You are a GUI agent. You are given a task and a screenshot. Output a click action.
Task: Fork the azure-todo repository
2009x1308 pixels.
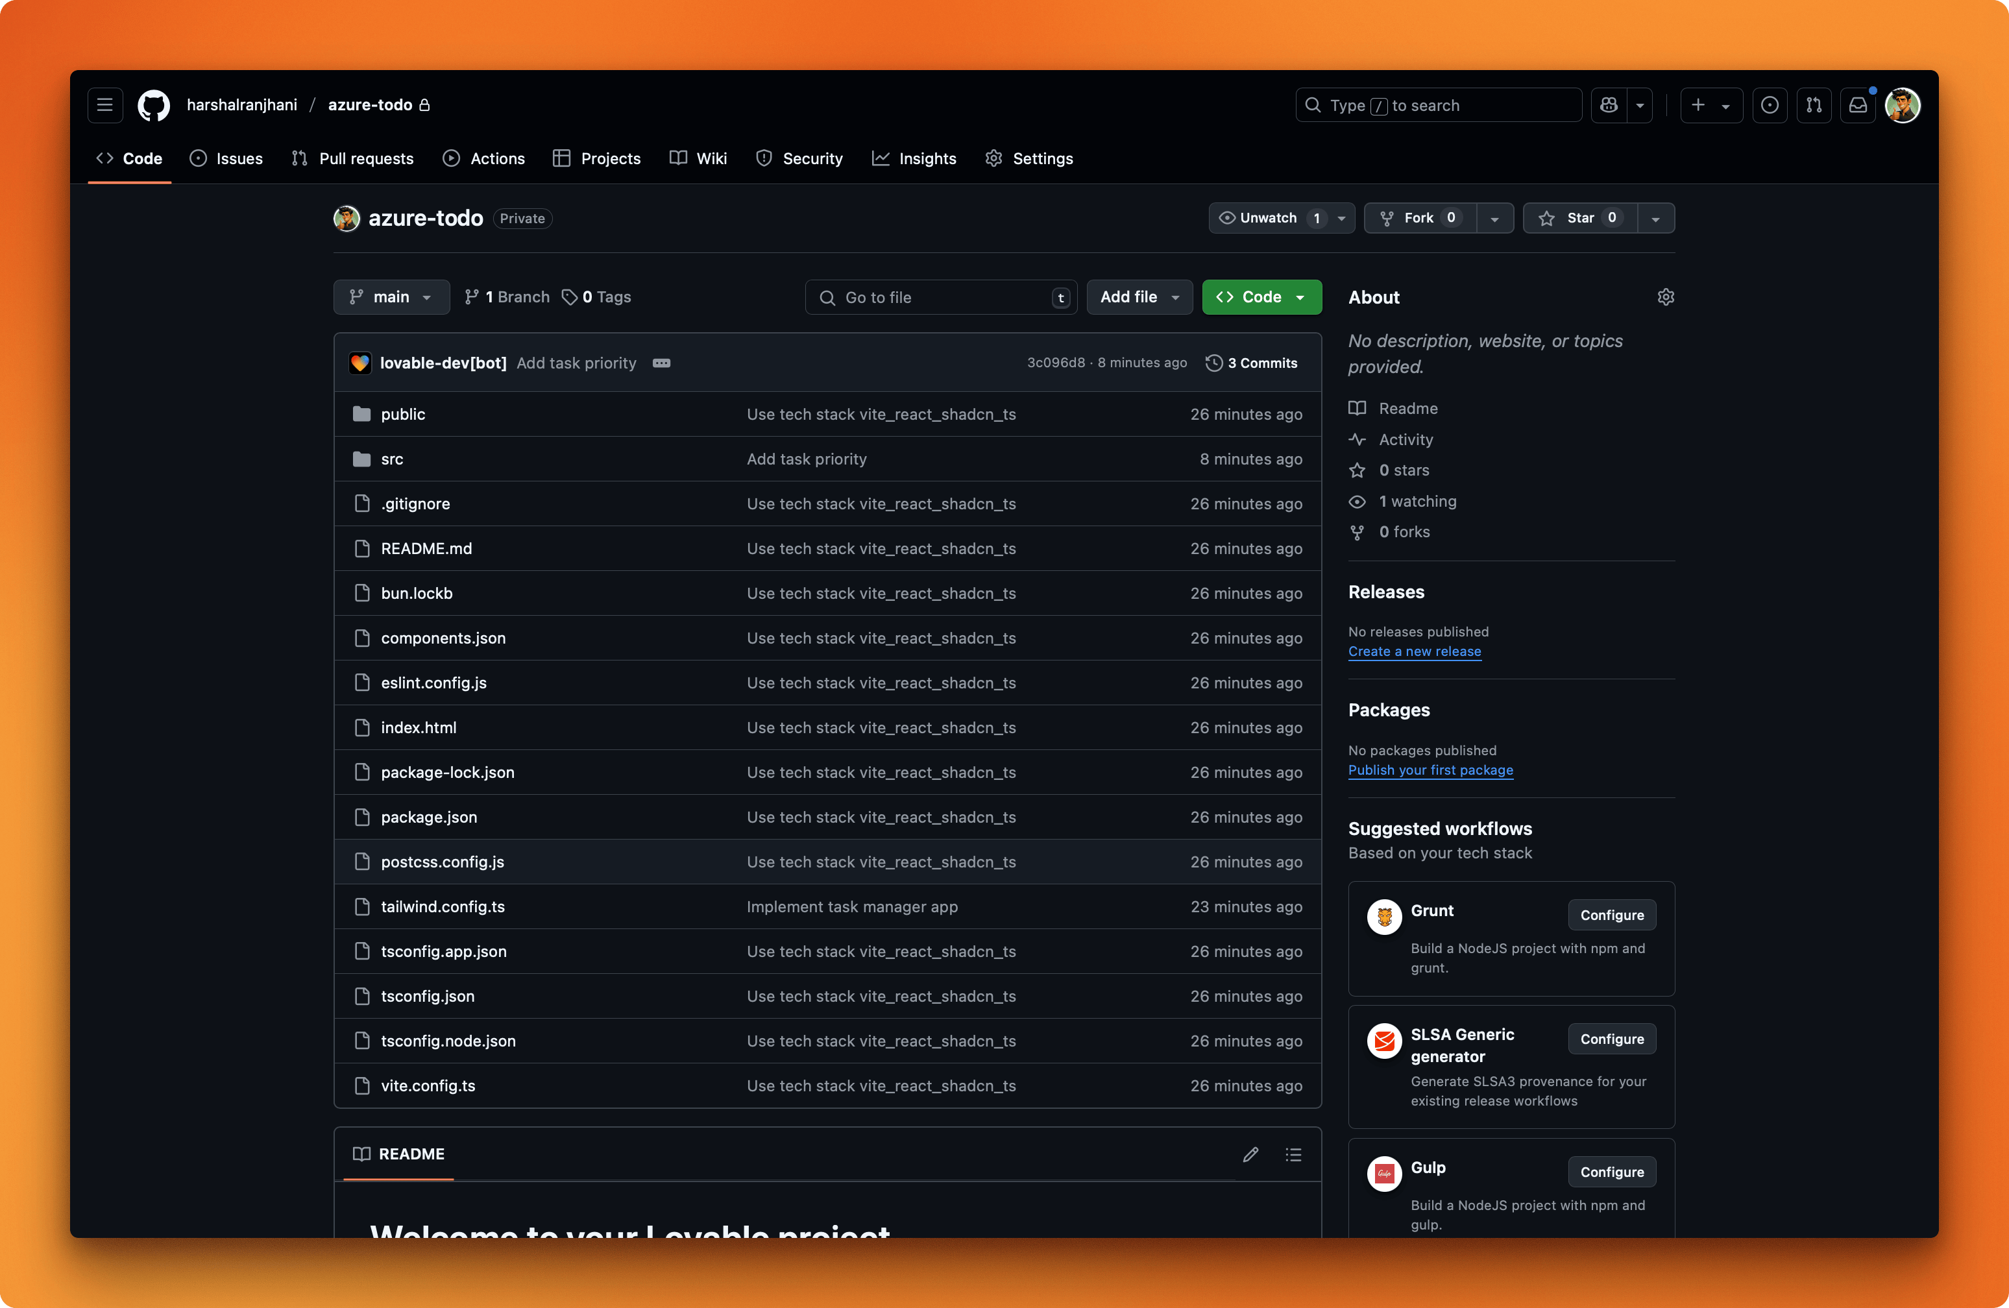(1420, 219)
